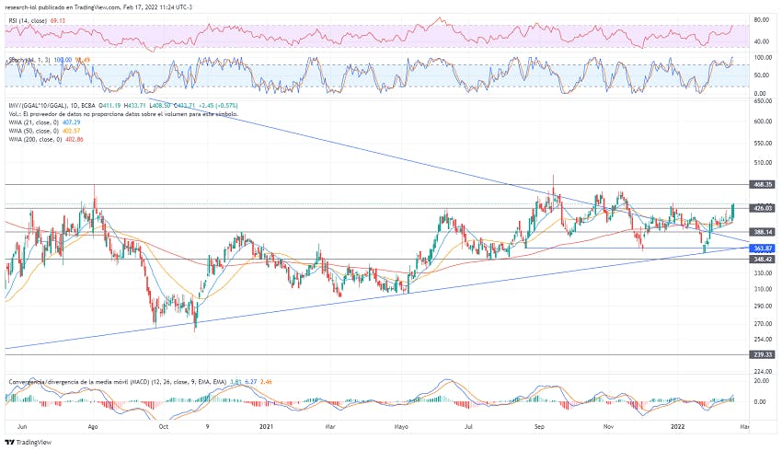The height and width of the screenshot is (451, 782).
Task: Click the 650.00 price axis value
Action: coord(763,101)
